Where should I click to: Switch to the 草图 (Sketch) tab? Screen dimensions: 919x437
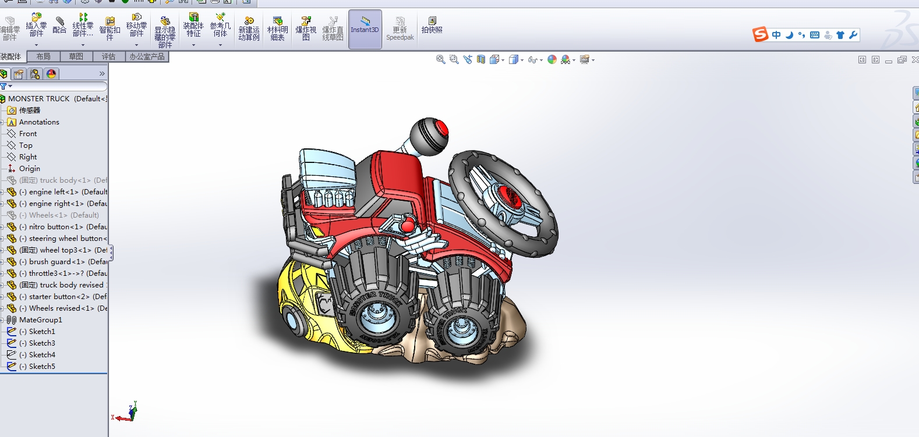pyautogui.click(x=76, y=56)
